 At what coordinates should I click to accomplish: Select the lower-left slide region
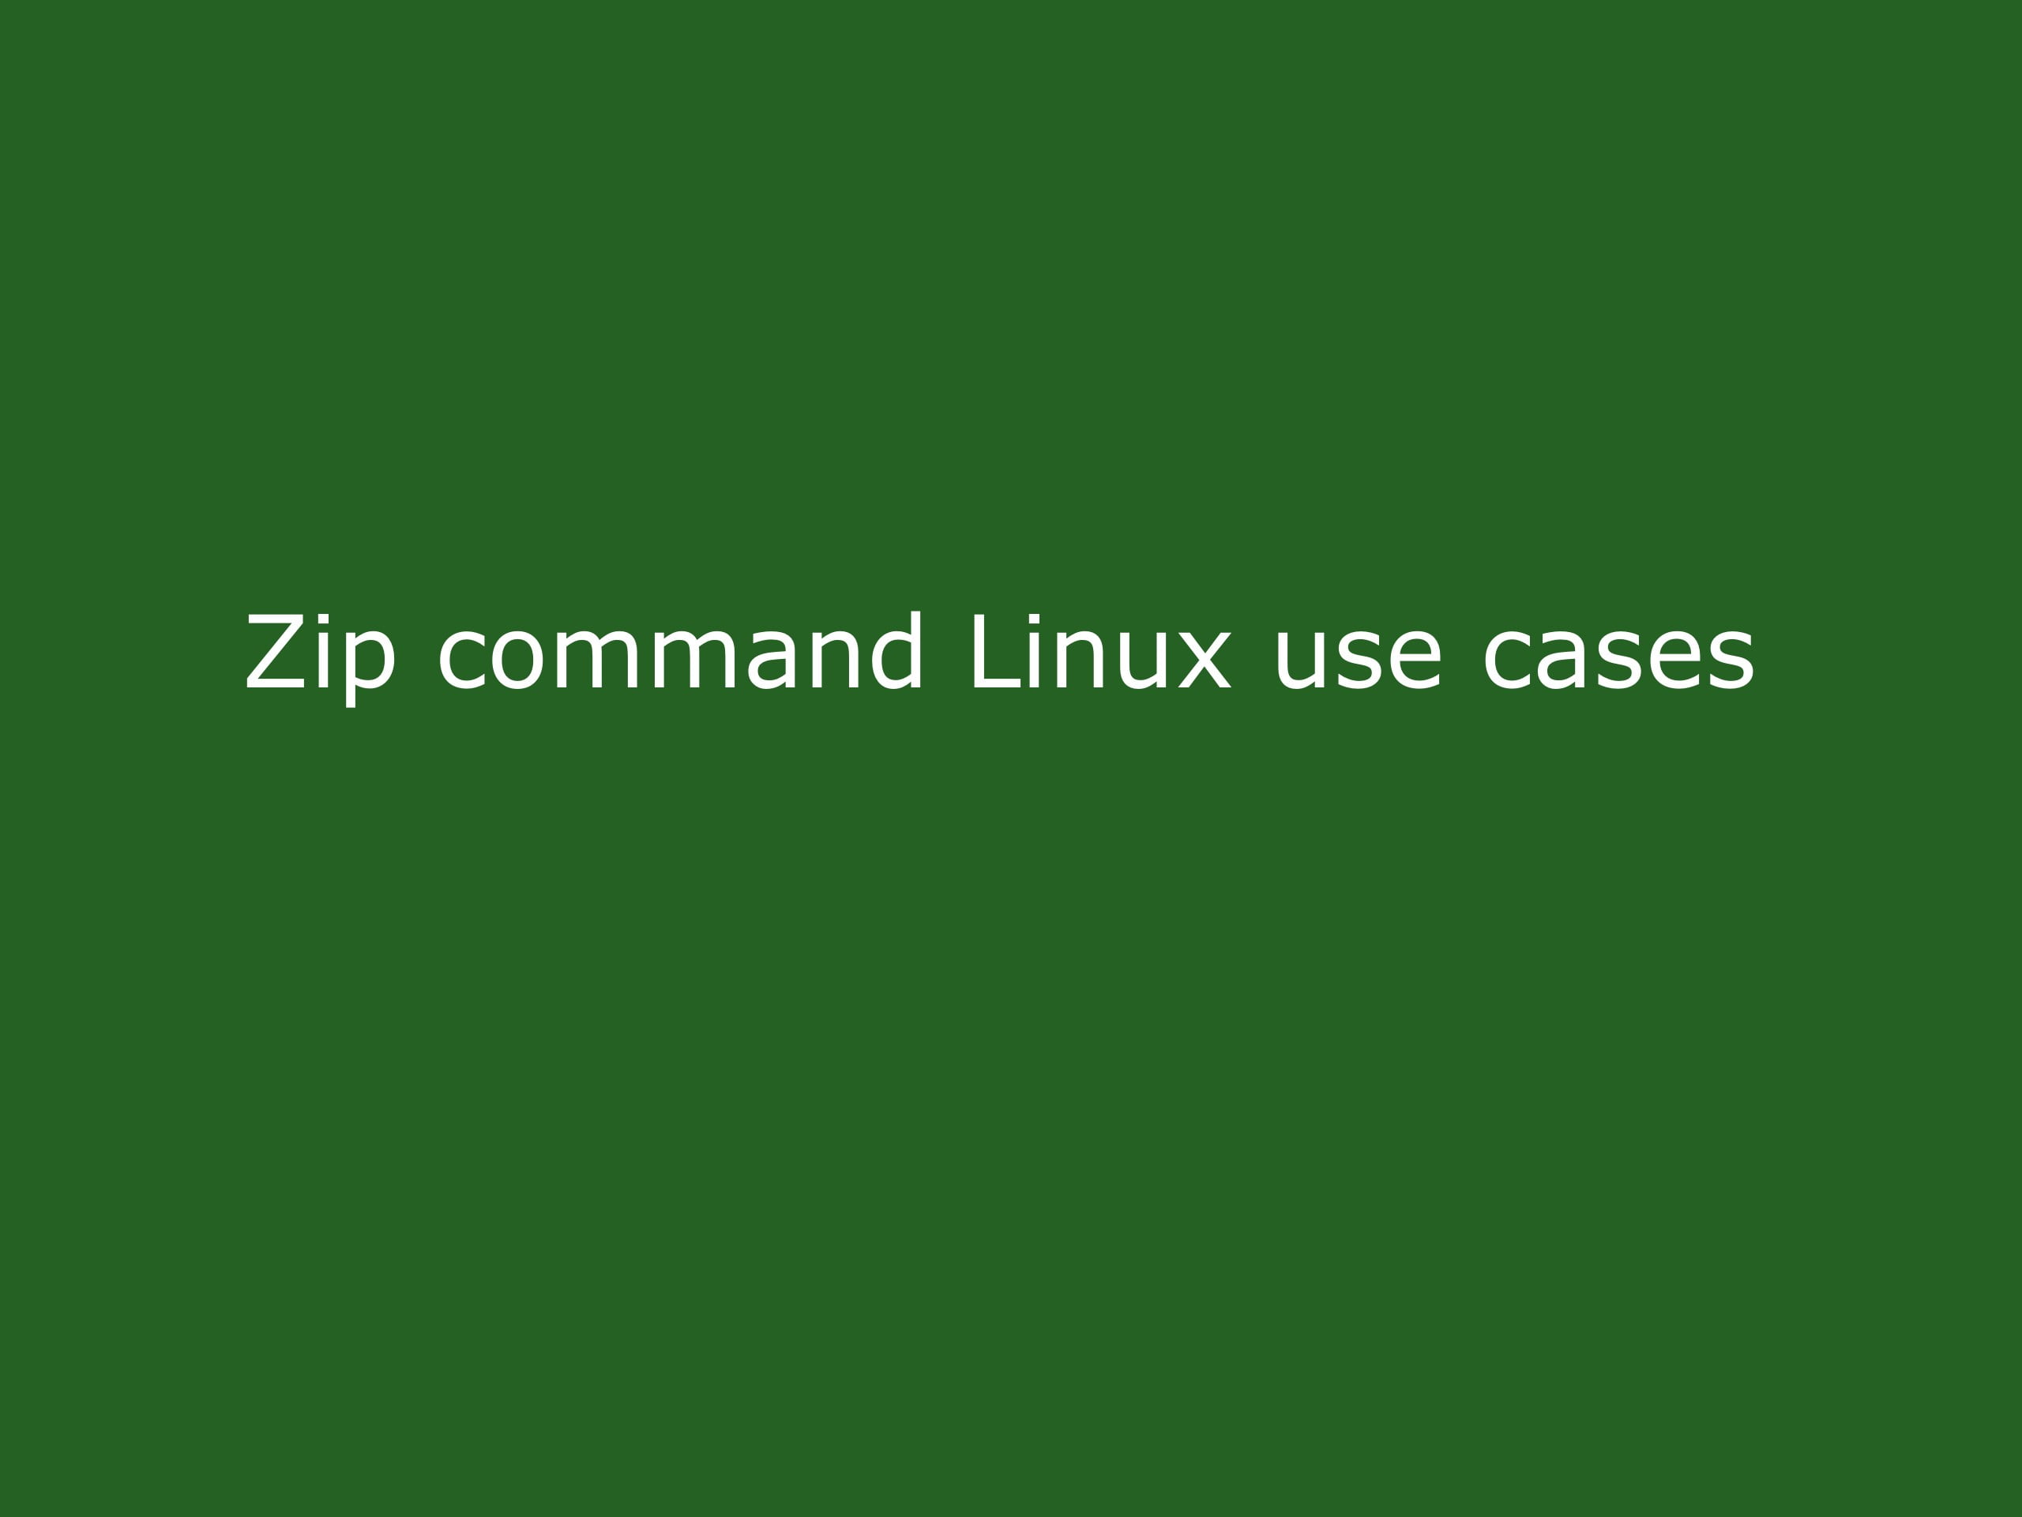point(505,1138)
